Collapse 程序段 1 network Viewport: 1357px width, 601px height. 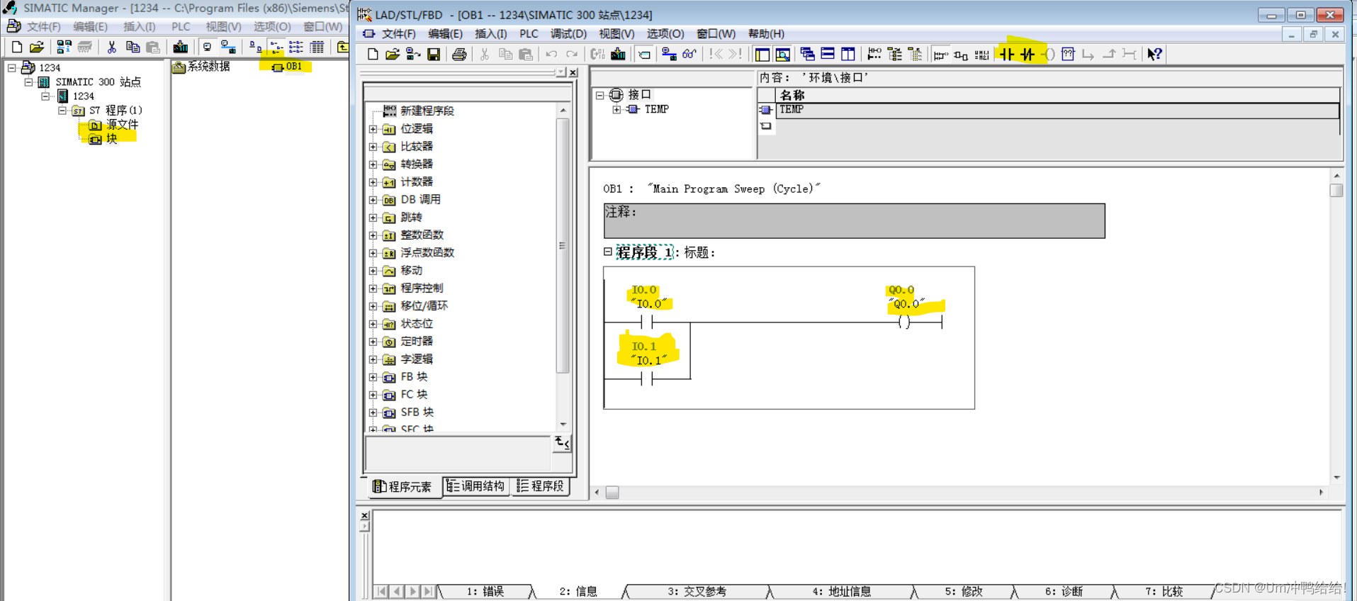(x=608, y=252)
